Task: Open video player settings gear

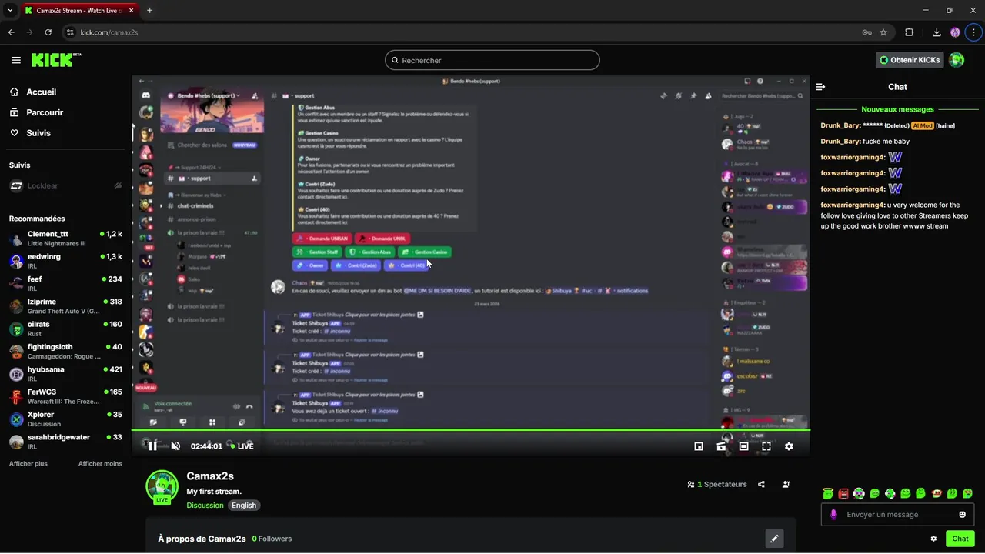Action: point(789,446)
